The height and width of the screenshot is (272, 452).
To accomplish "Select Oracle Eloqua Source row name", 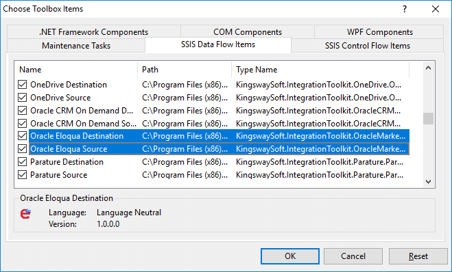I will tap(69, 149).
